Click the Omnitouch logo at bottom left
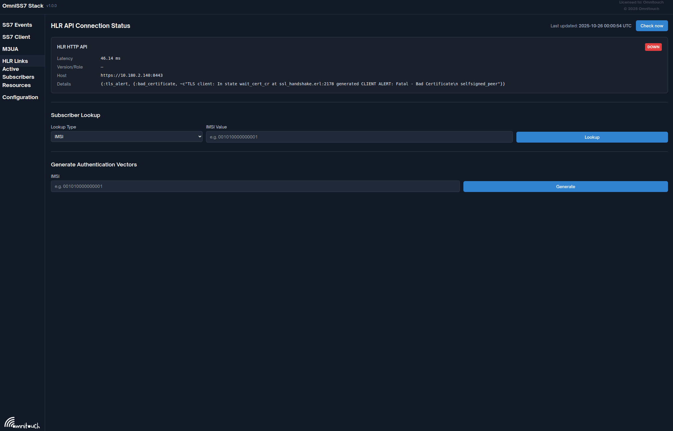 (x=22, y=423)
